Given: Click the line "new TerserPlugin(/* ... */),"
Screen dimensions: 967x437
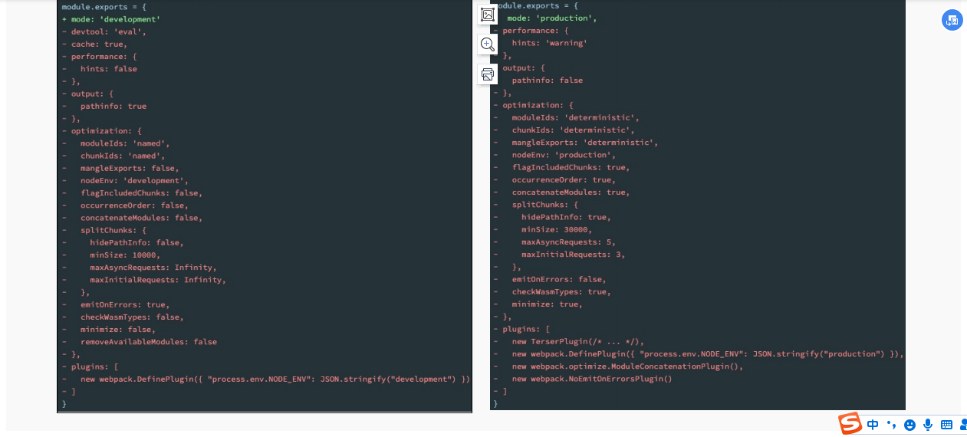Looking at the screenshot, I should click(x=577, y=341).
